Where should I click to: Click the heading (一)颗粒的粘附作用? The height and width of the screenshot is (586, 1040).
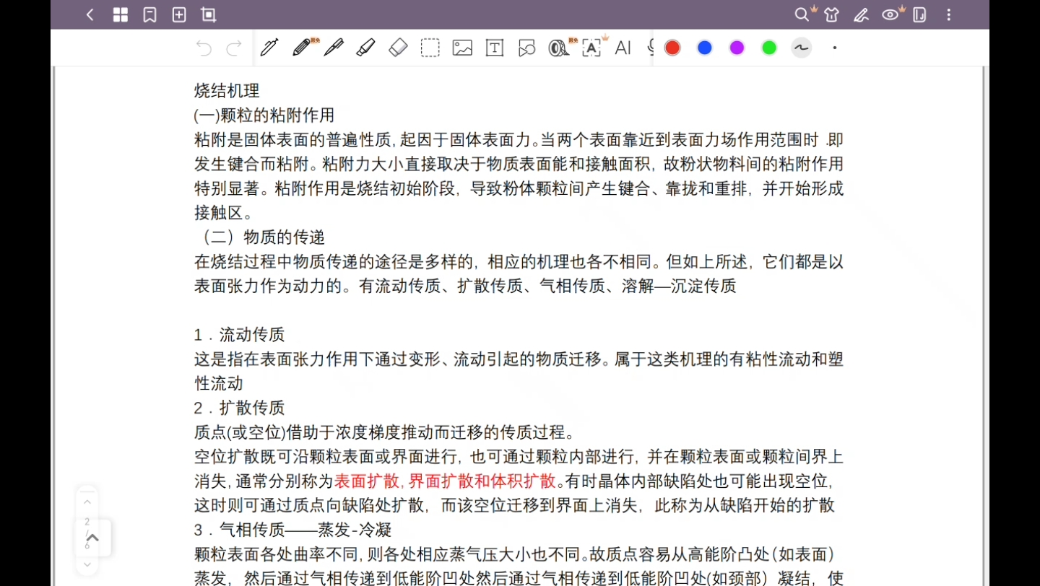[264, 115]
